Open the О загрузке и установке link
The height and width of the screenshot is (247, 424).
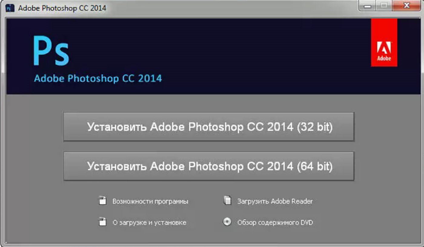(149, 223)
